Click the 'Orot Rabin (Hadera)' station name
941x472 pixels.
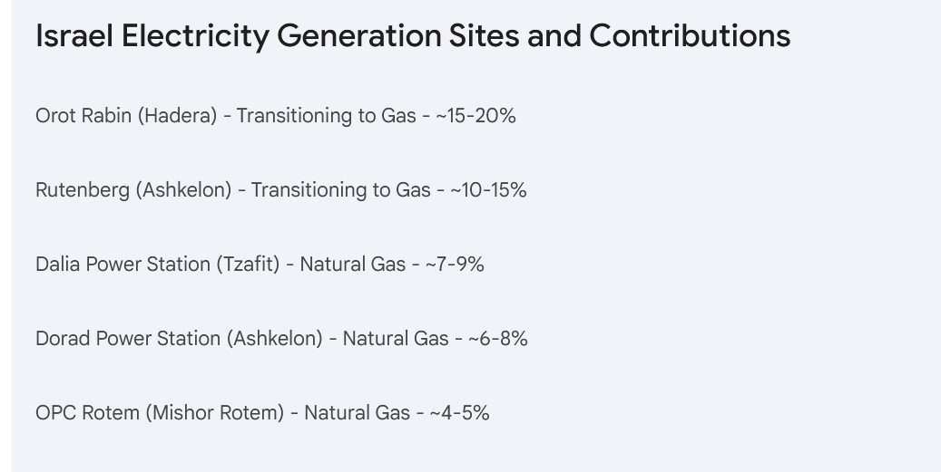click(x=126, y=116)
